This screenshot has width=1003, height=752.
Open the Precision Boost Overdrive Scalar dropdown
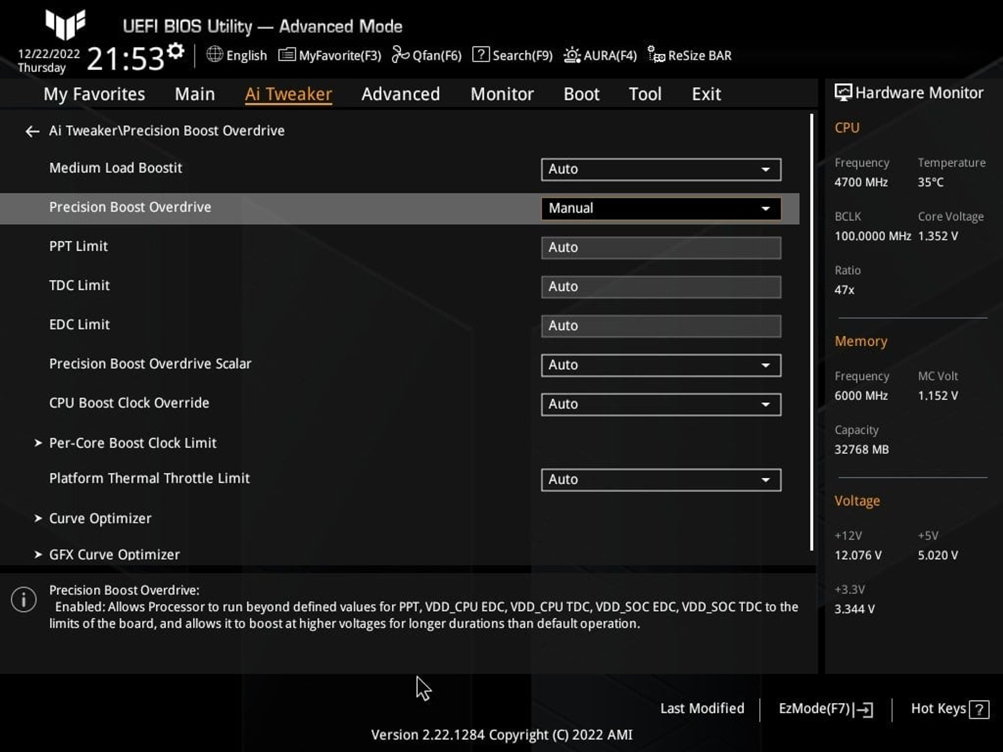pos(661,365)
